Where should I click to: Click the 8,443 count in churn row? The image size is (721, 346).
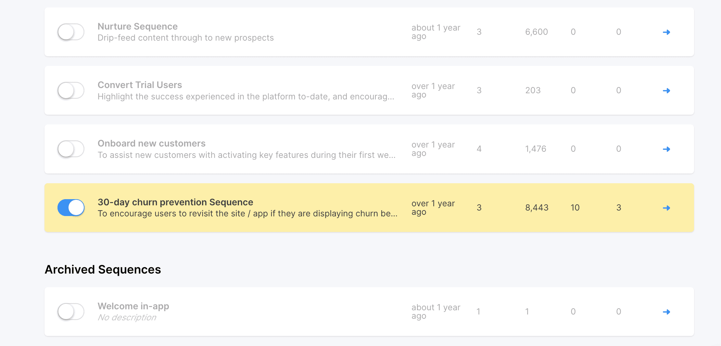[x=537, y=208]
